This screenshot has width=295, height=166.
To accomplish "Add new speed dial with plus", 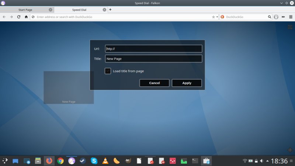I will [290, 150].
